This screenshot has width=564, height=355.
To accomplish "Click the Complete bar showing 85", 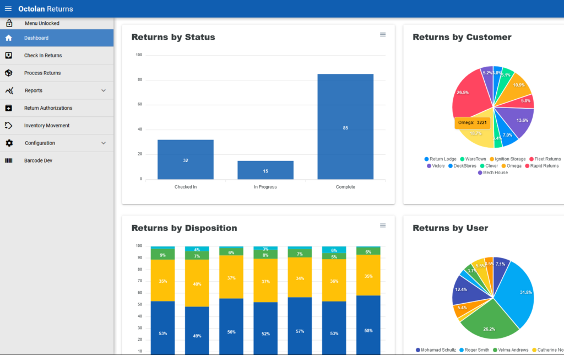I will (x=345, y=126).
